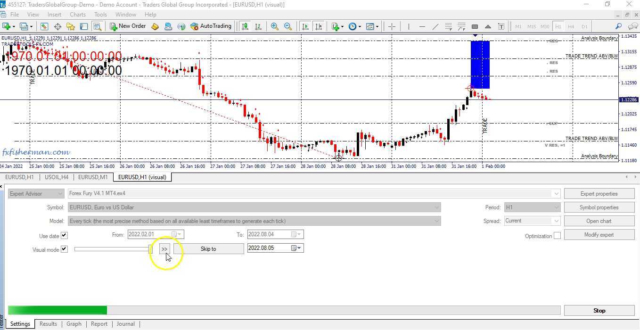The height and width of the screenshot is (330, 640).
Task: Draw a Horizontal Line on the chart
Action: click(x=422, y=26)
